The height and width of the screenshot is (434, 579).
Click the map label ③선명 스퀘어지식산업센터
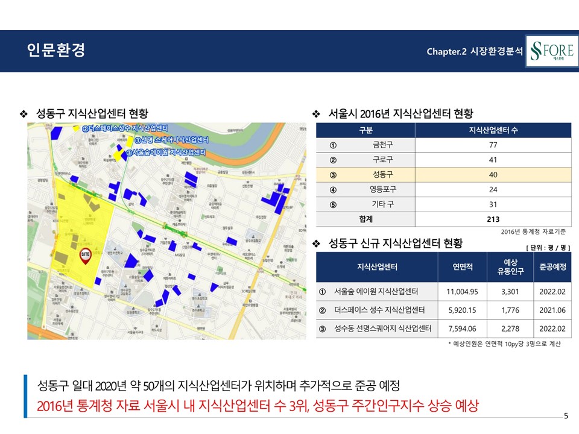coord(172,140)
